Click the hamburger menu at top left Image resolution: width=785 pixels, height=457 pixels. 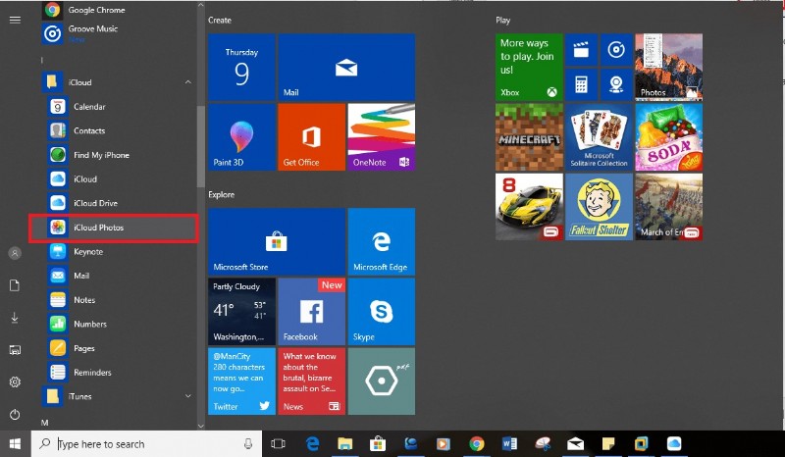pos(15,20)
